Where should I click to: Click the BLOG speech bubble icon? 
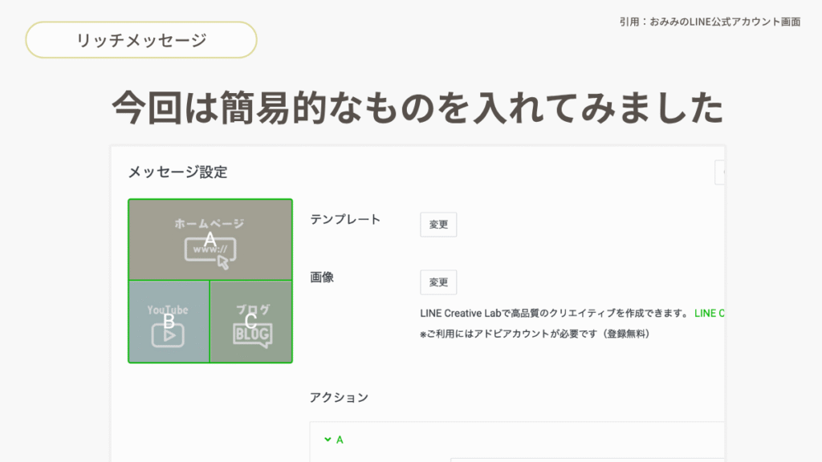coord(252,334)
